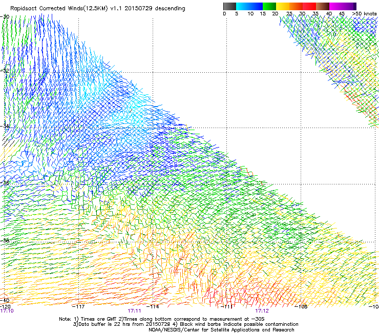
Task: Click the Rapidscat Corrected Winds title text
Action: [x=98, y=9]
